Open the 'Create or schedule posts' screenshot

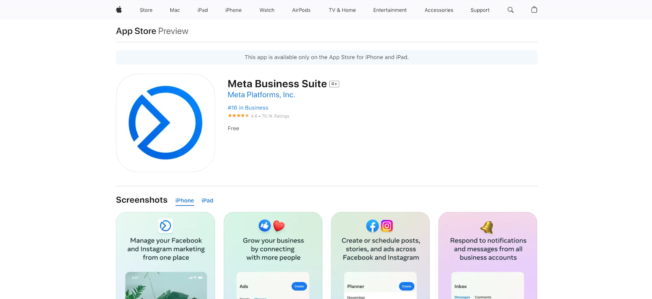[x=380, y=255]
